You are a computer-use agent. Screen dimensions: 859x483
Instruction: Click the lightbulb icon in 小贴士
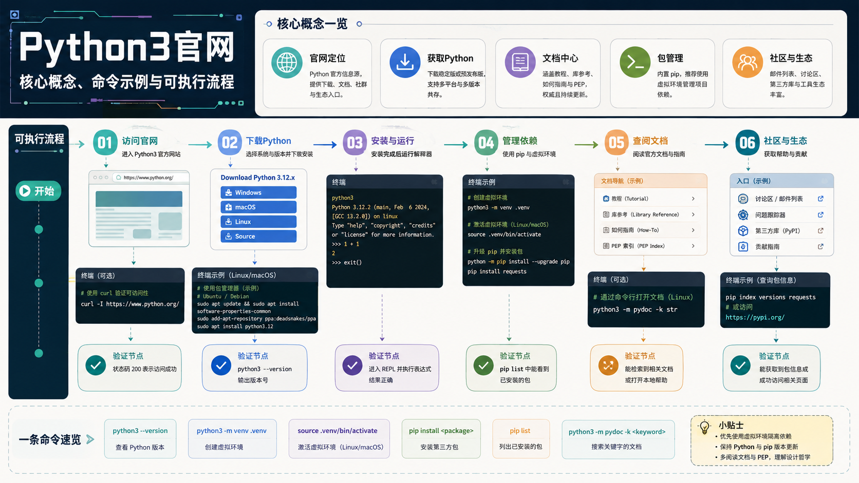(705, 427)
